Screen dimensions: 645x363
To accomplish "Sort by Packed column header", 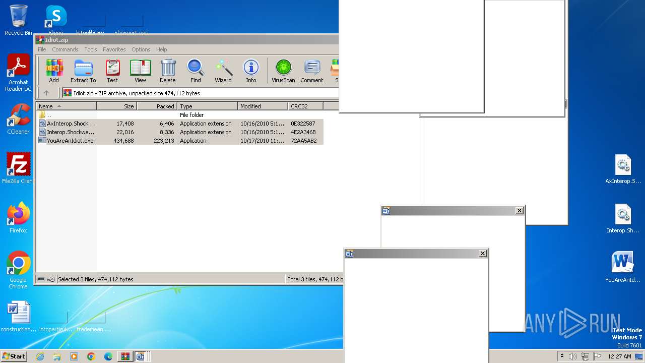I will point(157,106).
